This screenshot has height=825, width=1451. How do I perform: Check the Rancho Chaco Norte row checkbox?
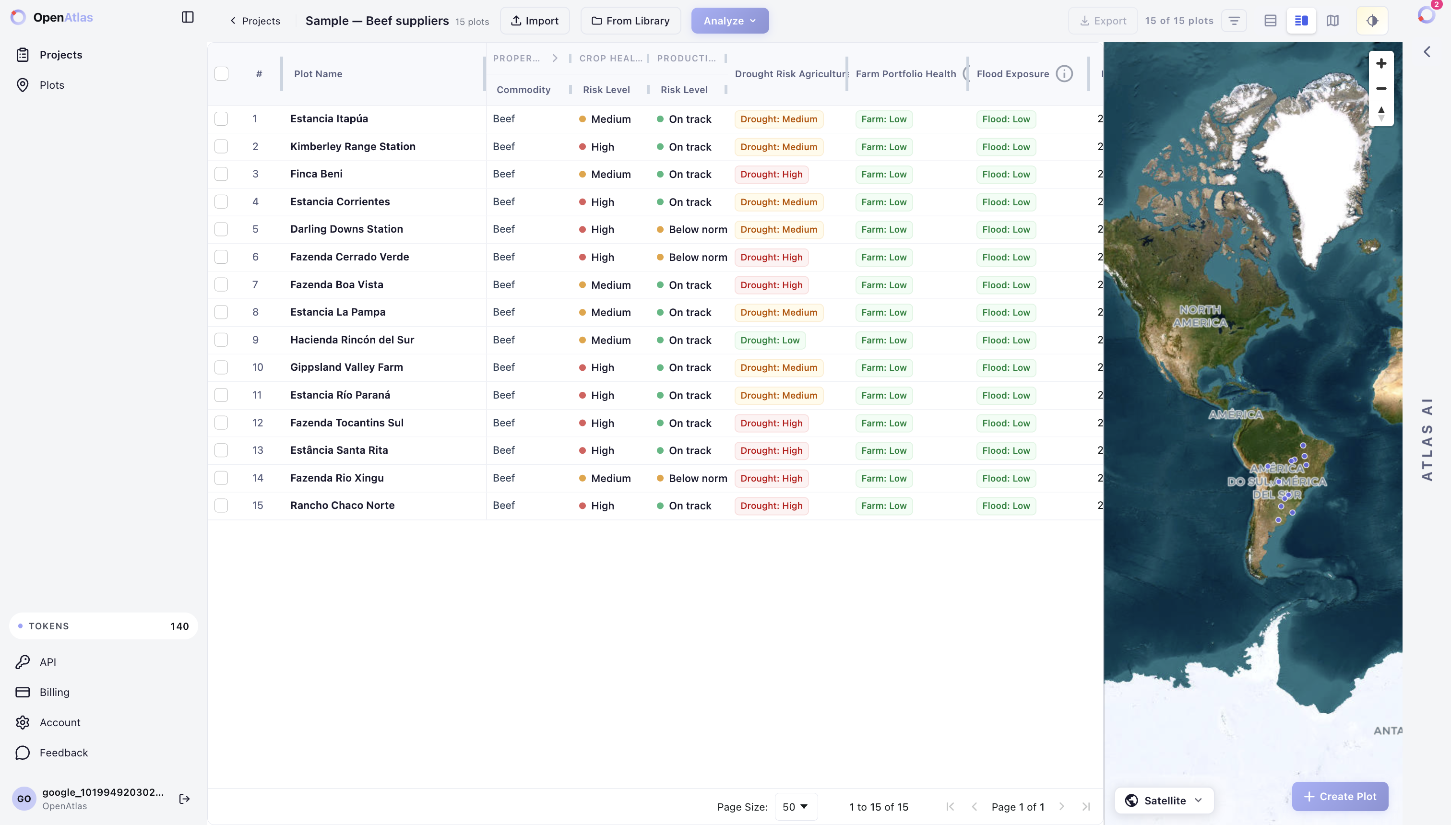(x=222, y=506)
